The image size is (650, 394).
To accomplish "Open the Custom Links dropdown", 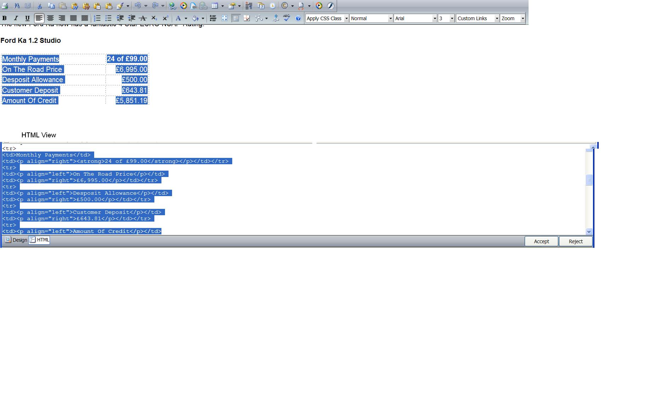I will point(478,18).
